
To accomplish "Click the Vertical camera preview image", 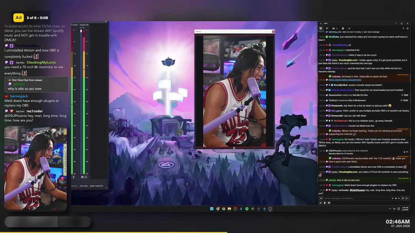I will point(234,91).
